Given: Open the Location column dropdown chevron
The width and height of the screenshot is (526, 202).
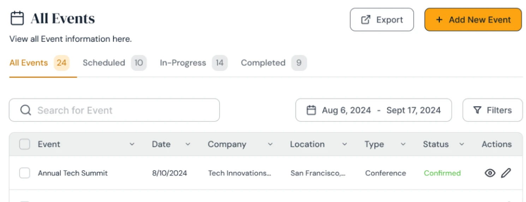Looking at the screenshot, I should point(345,144).
